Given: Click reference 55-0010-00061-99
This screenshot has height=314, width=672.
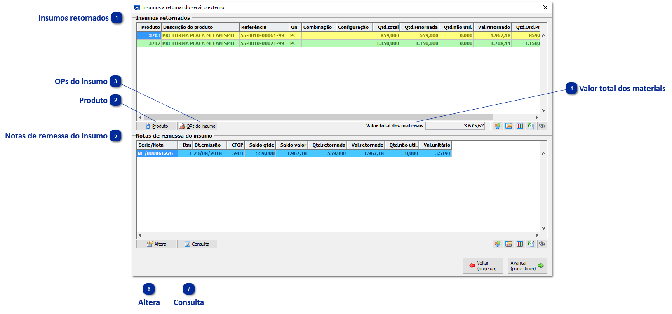Looking at the screenshot, I should tap(264, 35).
